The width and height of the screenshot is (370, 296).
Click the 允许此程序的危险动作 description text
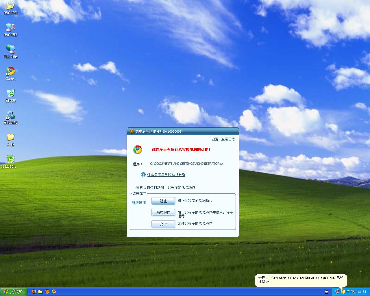coord(195,223)
